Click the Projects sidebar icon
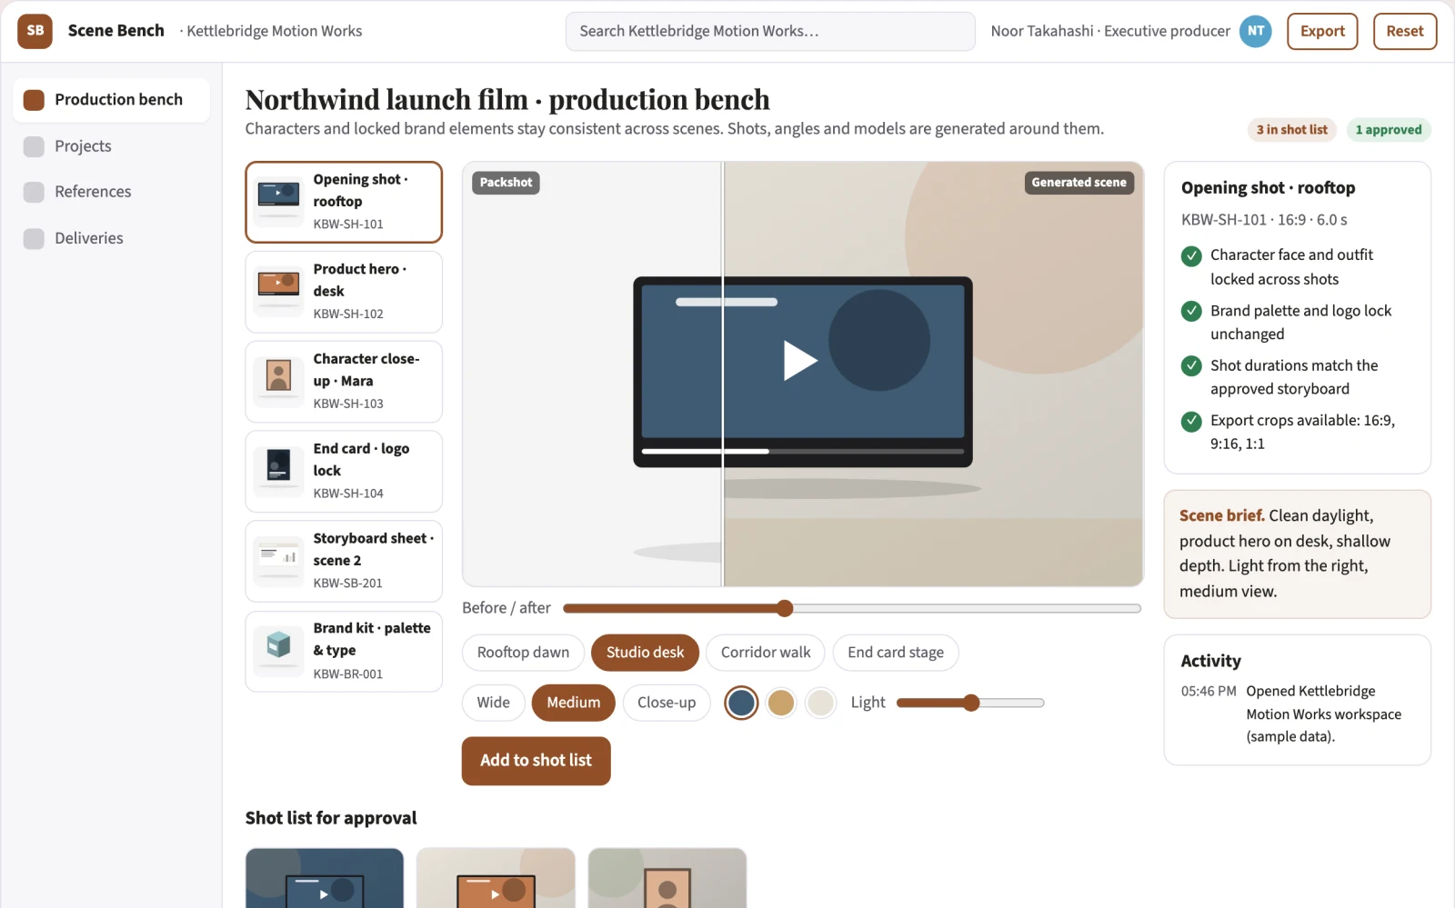Image resolution: width=1455 pixels, height=908 pixels. pos(34,146)
